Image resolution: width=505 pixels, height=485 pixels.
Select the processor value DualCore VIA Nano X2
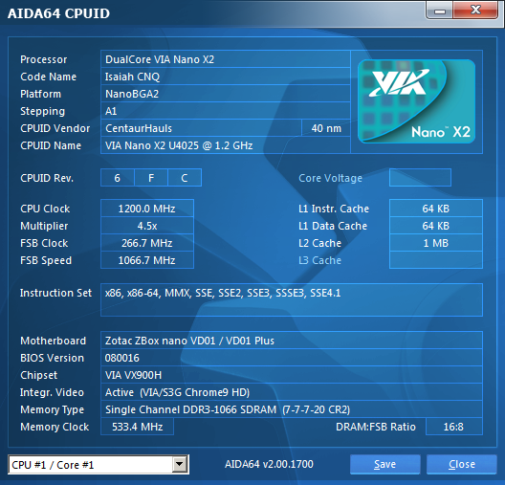pos(226,59)
